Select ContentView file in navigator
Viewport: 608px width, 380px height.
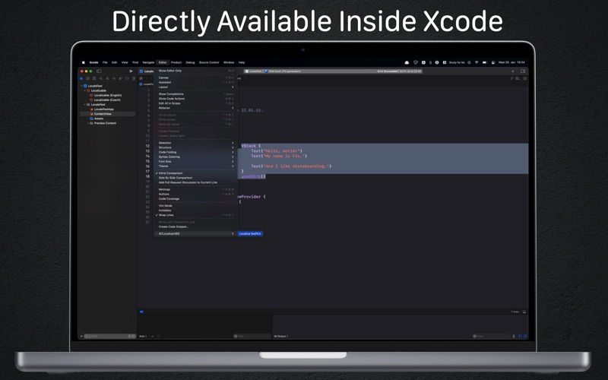(x=107, y=114)
